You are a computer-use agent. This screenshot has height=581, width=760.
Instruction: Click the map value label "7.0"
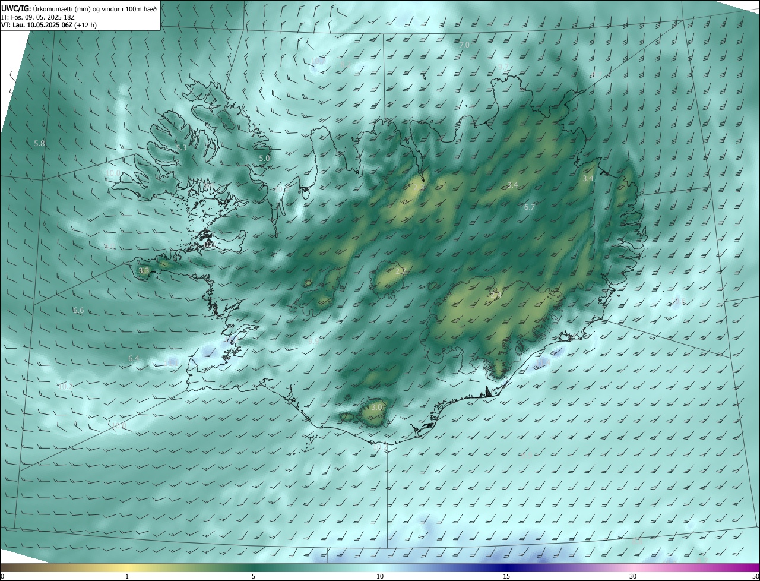[x=464, y=45]
